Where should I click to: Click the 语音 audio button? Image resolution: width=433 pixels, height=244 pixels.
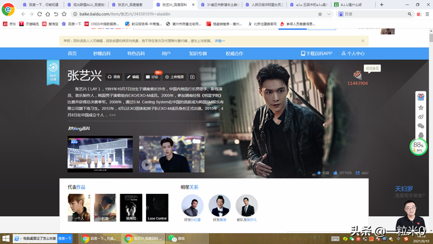tap(114, 77)
